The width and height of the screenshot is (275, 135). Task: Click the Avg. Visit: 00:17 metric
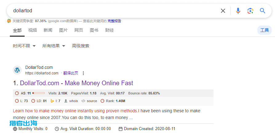coord(112,93)
